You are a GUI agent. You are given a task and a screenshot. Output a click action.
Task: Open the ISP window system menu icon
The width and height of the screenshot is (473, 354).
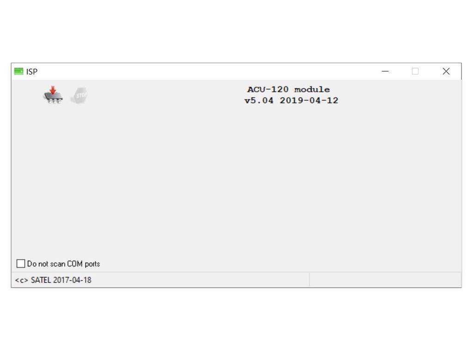[18, 71]
